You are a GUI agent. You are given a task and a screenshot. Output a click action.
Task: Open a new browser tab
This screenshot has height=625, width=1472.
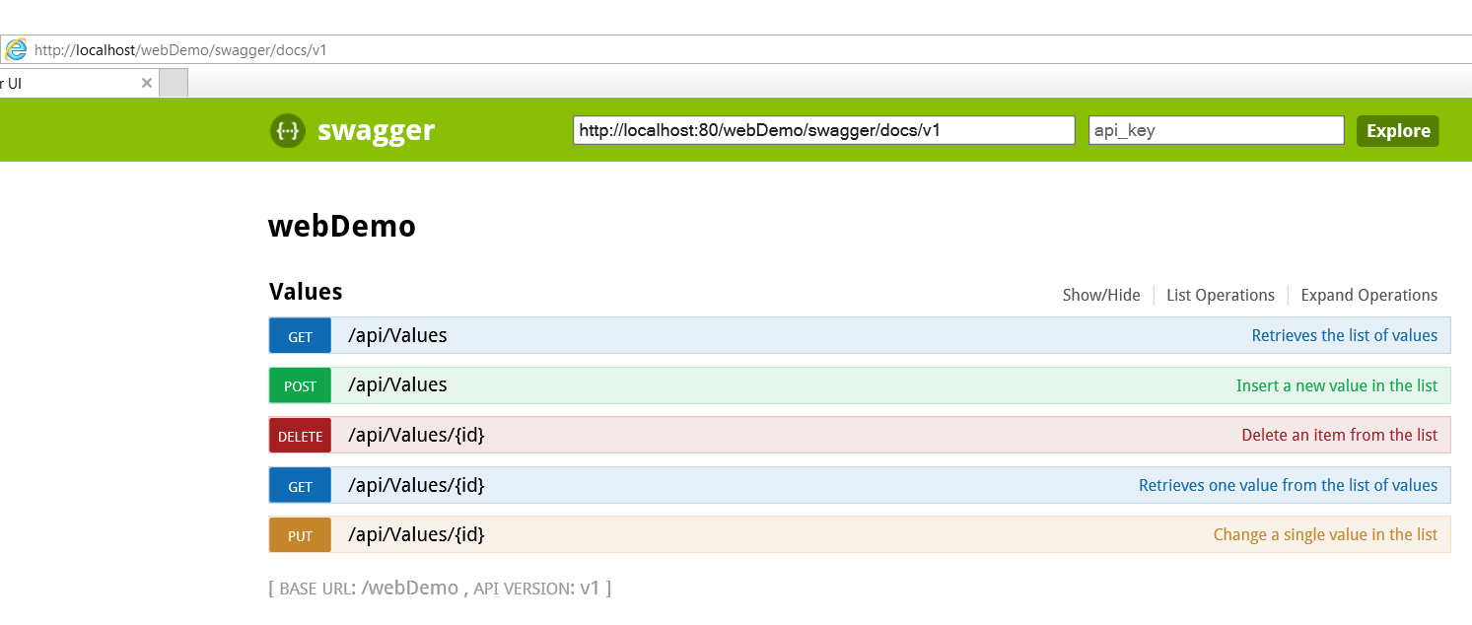point(174,83)
